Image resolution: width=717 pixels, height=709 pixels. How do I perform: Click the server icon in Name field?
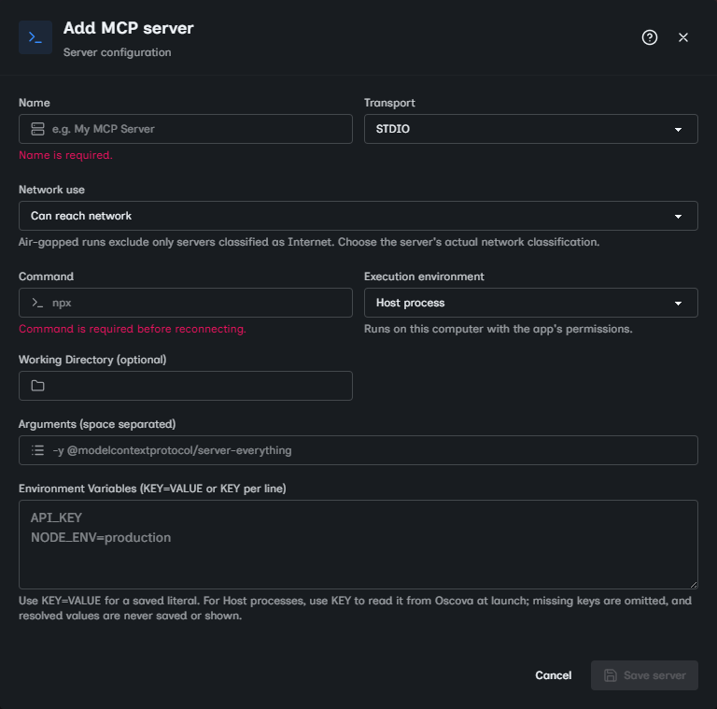coord(37,129)
